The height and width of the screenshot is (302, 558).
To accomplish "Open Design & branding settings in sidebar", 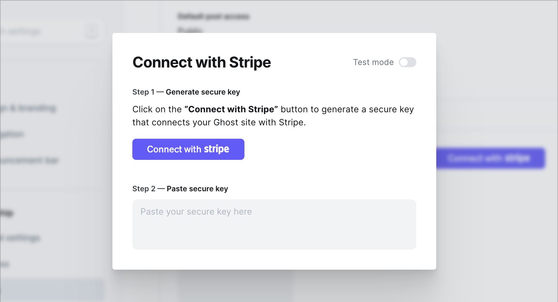I will 28,108.
